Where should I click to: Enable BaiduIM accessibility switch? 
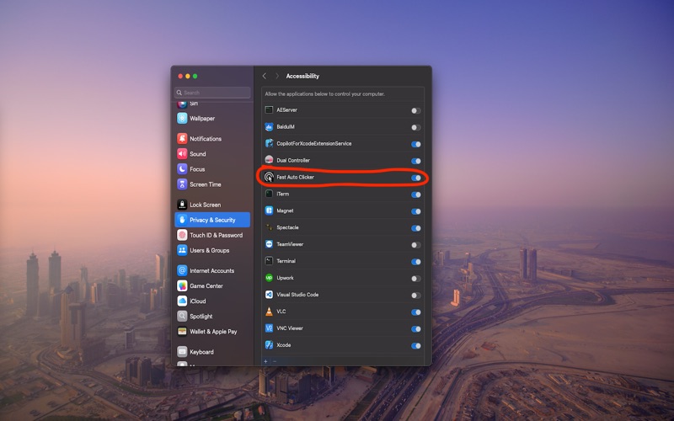coord(415,127)
